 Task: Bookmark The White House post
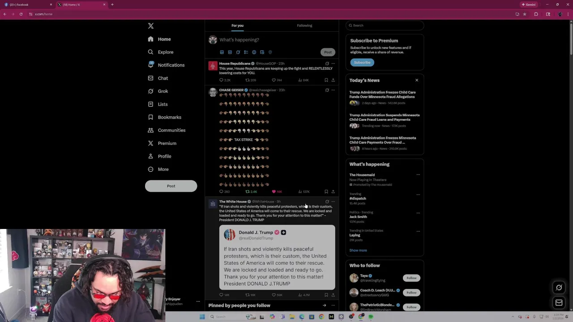(326, 295)
